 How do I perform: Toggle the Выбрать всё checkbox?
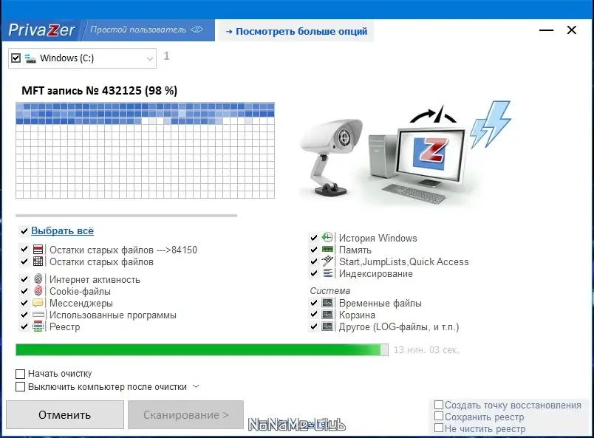(x=24, y=231)
